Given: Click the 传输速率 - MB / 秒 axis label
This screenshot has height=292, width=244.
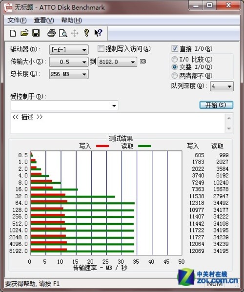Looking at the screenshot, I should click(100, 268).
